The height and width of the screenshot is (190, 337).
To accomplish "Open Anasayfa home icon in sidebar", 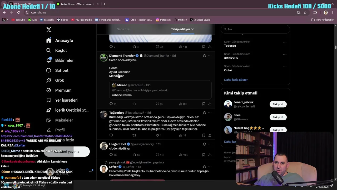I will pyautogui.click(x=49, y=40).
